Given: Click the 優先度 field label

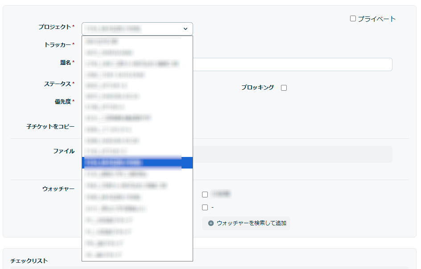Looking at the screenshot, I should pyautogui.click(x=62, y=102).
